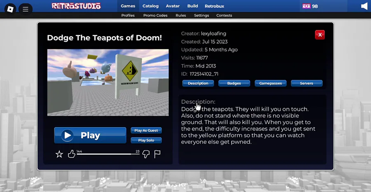Like the game with thumbs up
The height and width of the screenshot is (192, 371).
[71, 154]
